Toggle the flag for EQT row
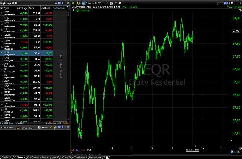The height and width of the screenshot is (159, 242). click(x=2, y=25)
